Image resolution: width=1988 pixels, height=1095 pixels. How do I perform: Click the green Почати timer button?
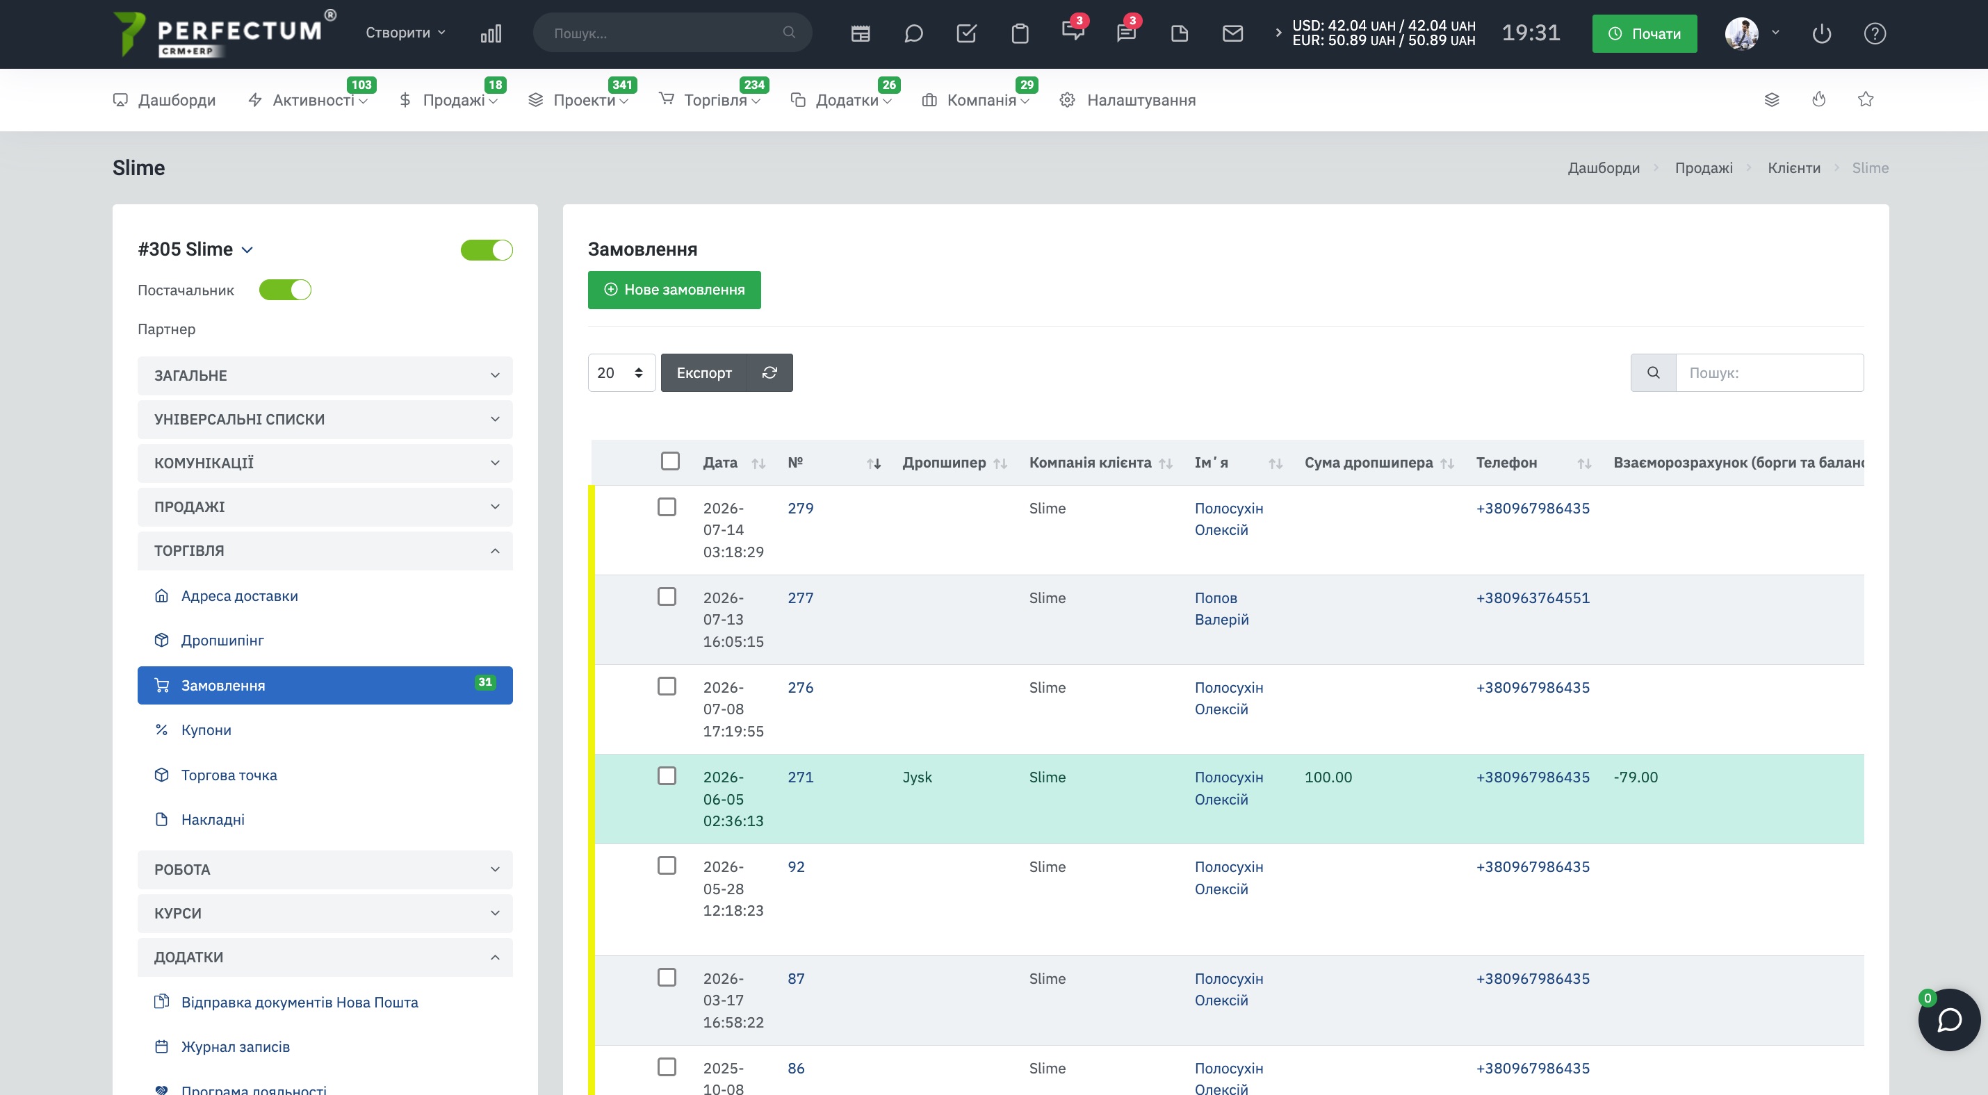(1645, 33)
